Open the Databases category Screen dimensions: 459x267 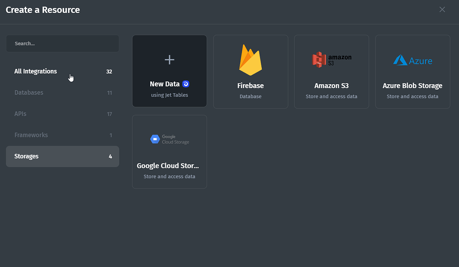click(x=29, y=93)
